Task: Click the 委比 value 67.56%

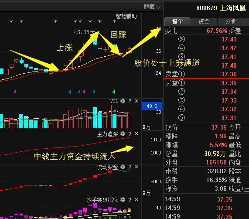Action: 217,31
